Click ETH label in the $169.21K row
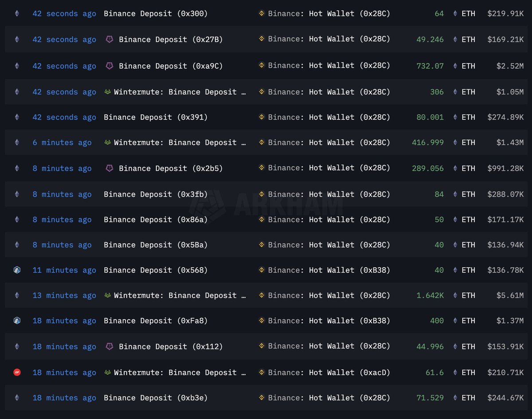This screenshot has width=532, height=419. click(468, 40)
